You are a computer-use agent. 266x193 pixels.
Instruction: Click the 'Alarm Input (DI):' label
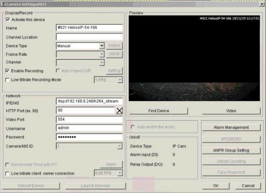coord(144,155)
